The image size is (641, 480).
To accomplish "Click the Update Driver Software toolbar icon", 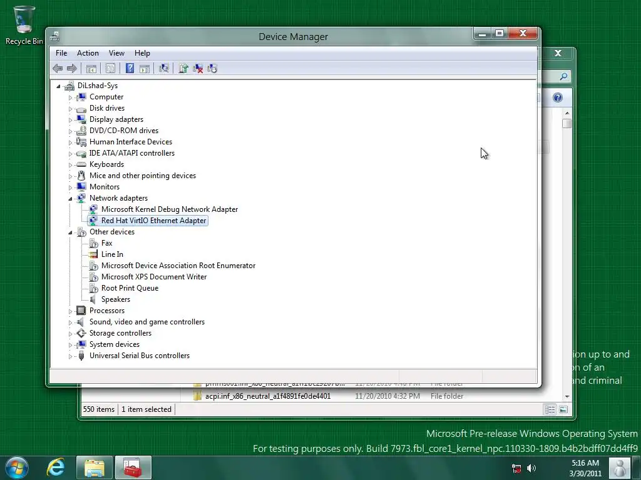I will (183, 69).
